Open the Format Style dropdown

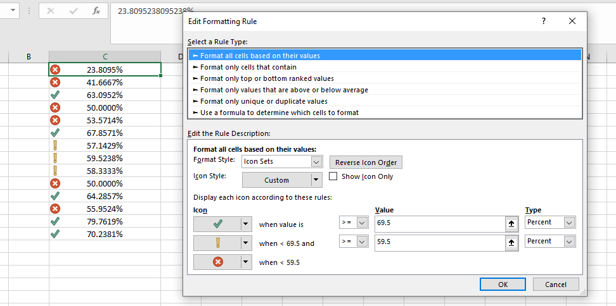[317, 162]
